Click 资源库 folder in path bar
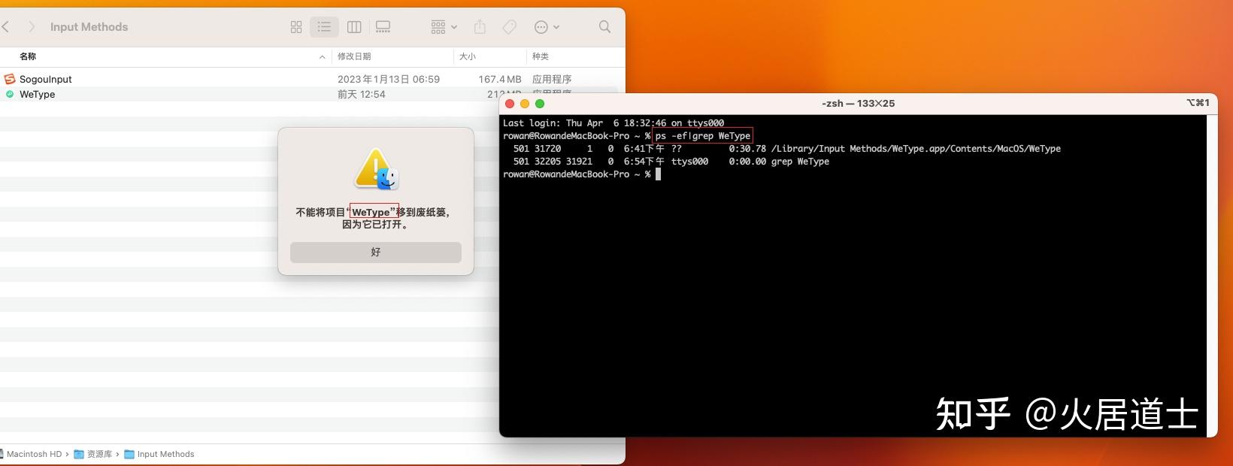Viewport: 1233px width, 466px height. point(93,454)
